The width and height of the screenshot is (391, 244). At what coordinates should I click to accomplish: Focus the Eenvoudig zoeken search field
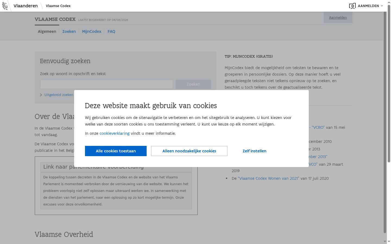106,84
